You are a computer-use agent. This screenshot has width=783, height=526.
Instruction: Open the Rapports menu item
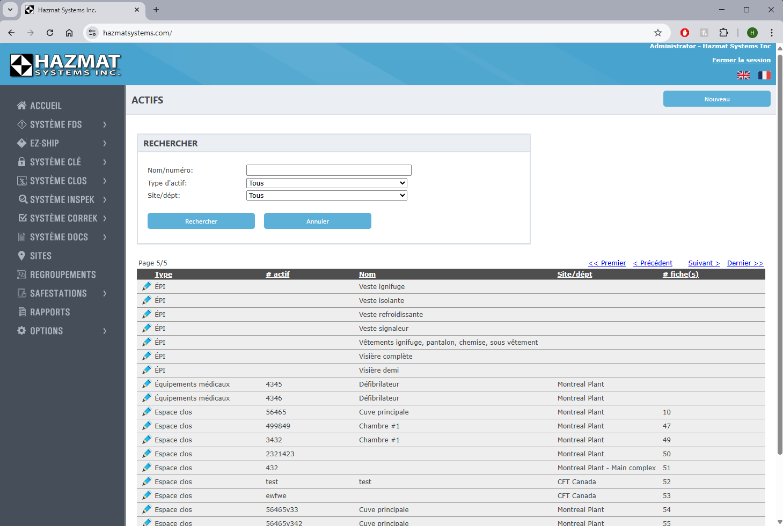click(50, 312)
